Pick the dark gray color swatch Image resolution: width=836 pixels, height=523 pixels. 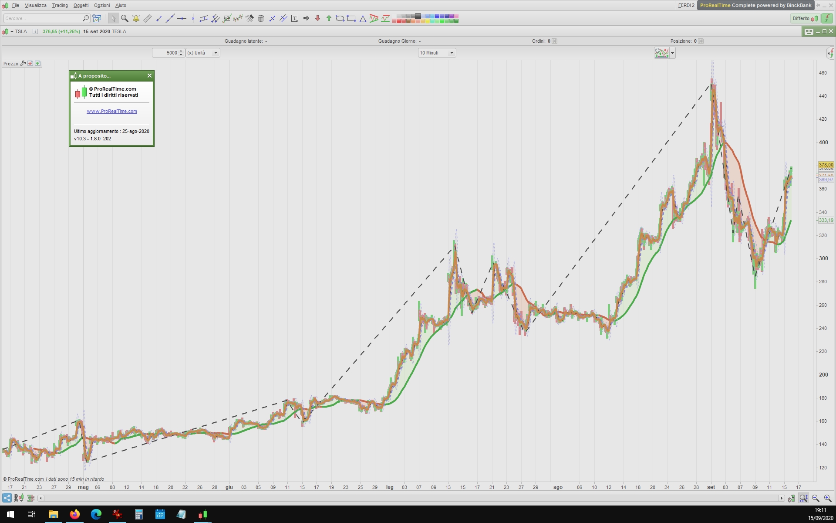click(418, 16)
